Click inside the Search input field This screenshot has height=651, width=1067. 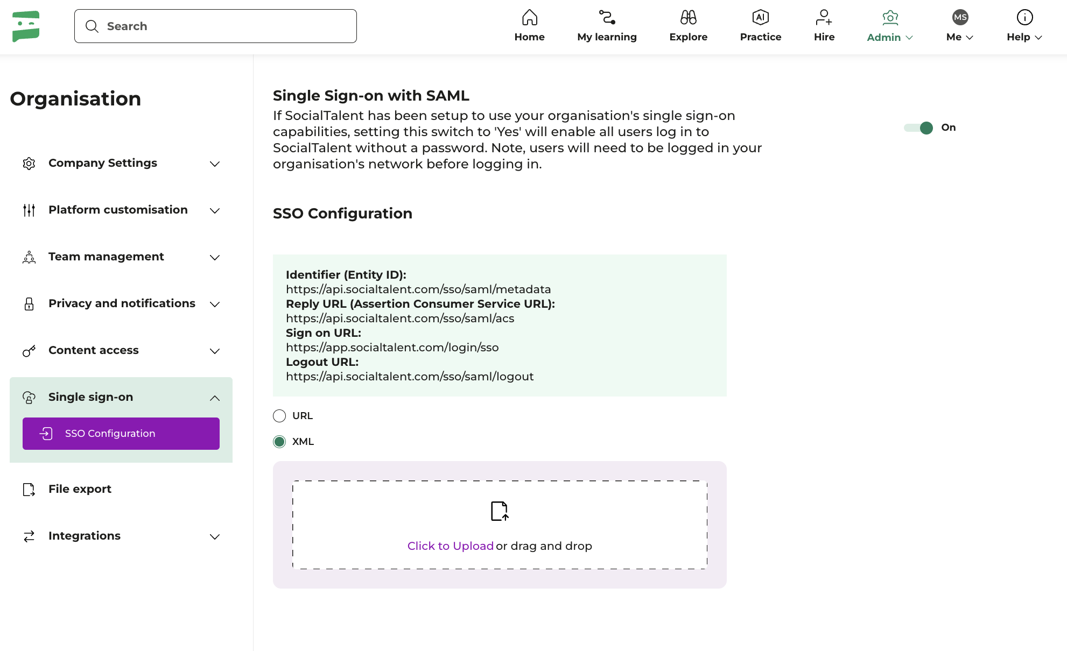pos(215,26)
